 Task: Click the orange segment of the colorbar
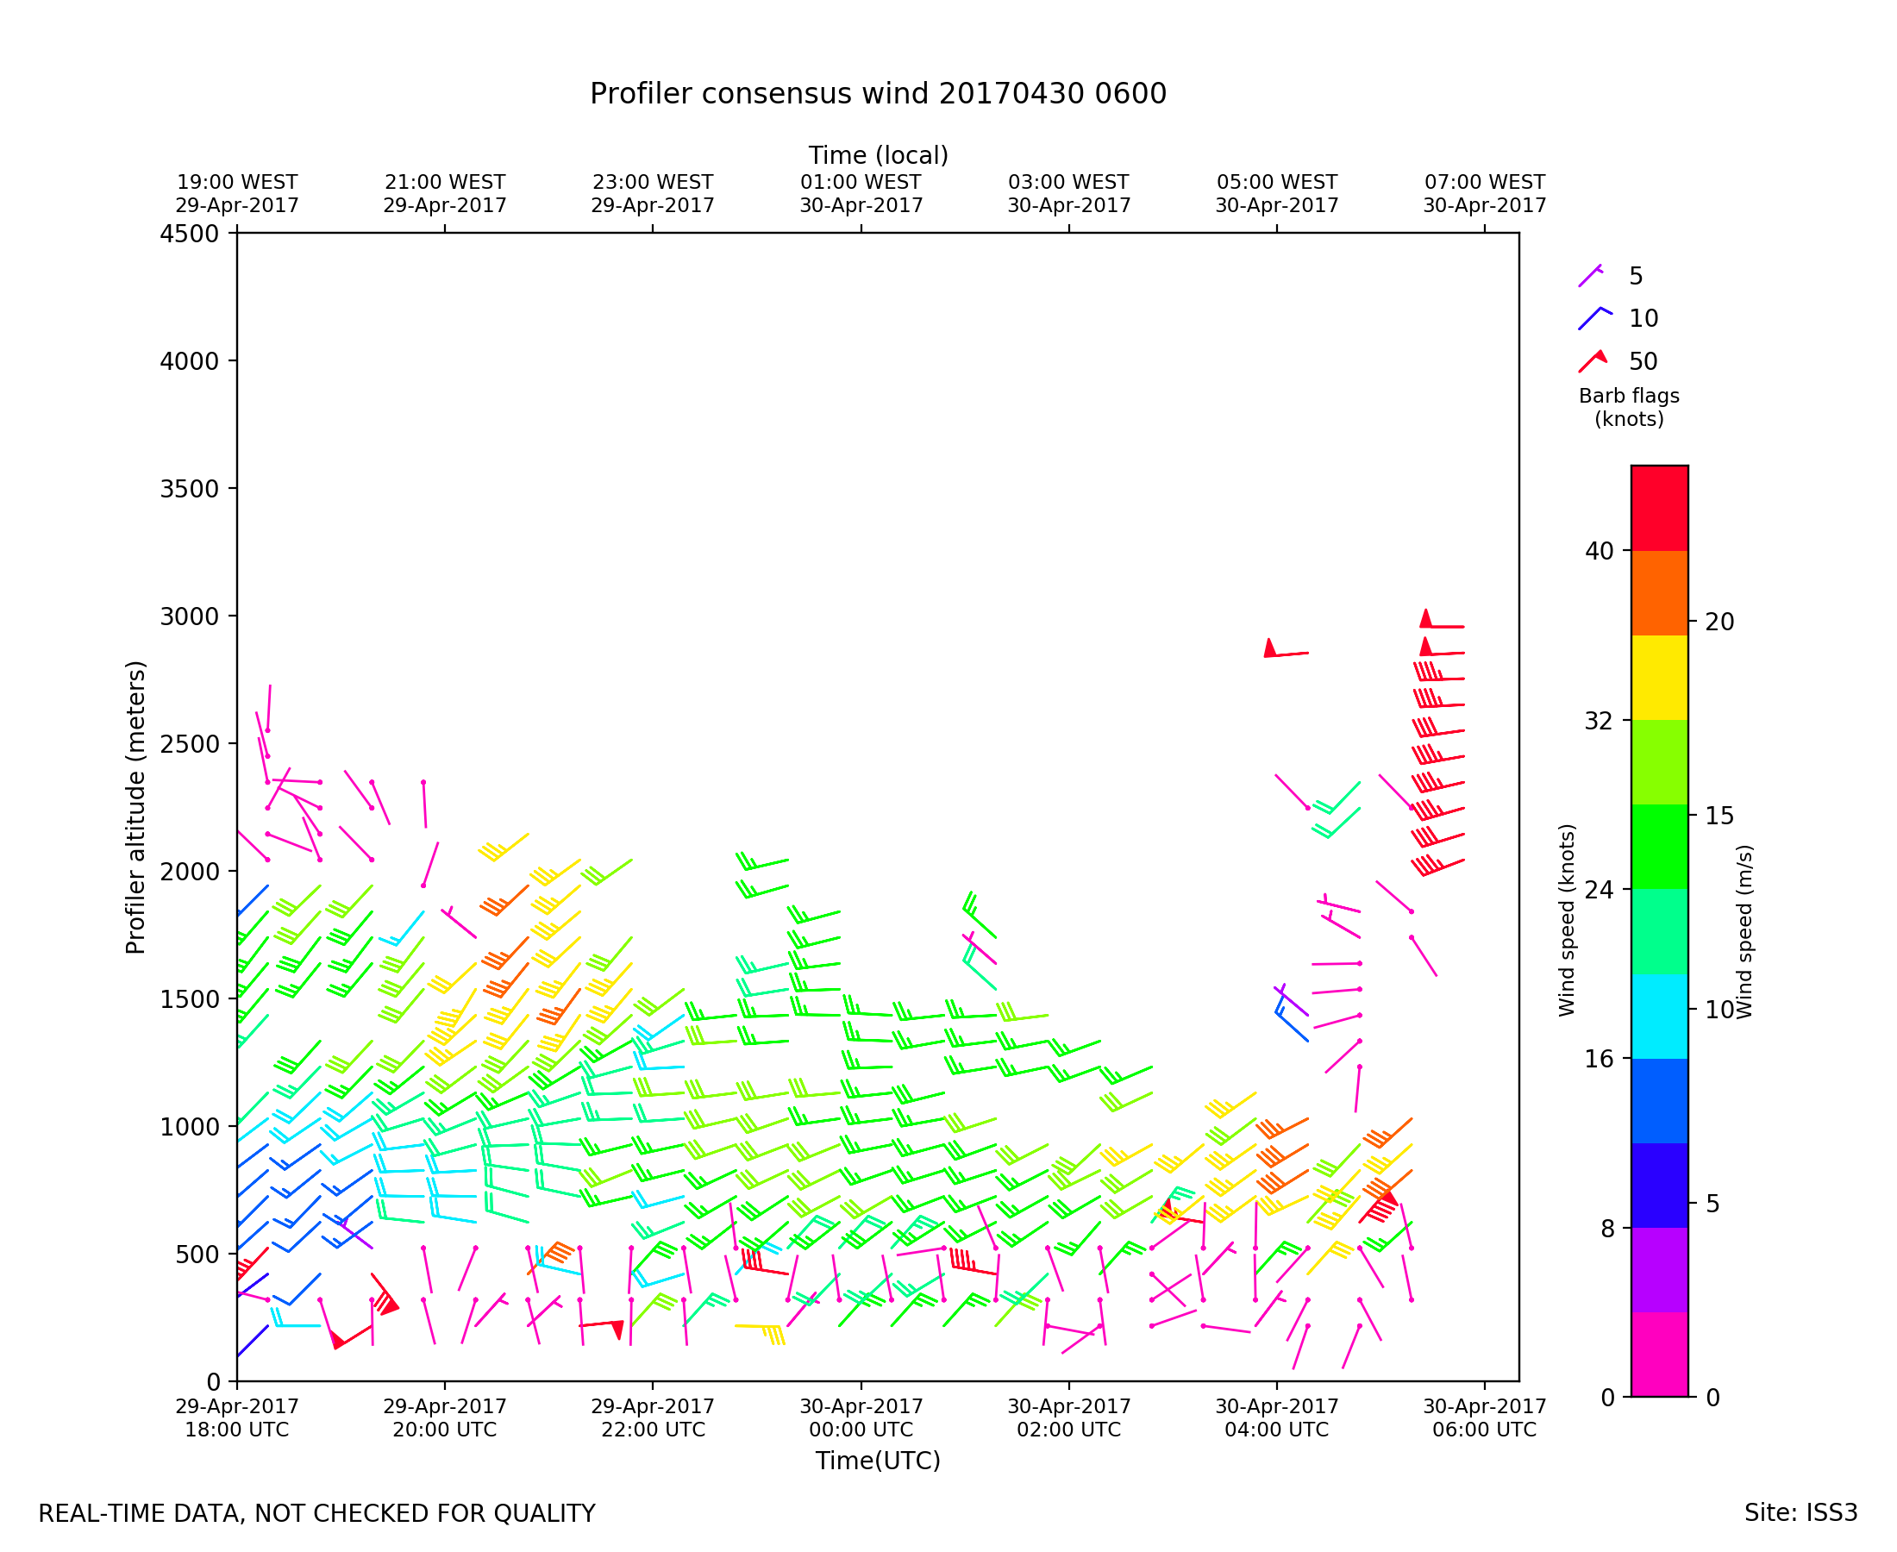click(1659, 592)
